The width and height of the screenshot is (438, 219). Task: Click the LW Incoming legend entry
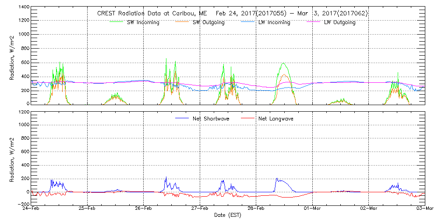(x=274, y=23)
